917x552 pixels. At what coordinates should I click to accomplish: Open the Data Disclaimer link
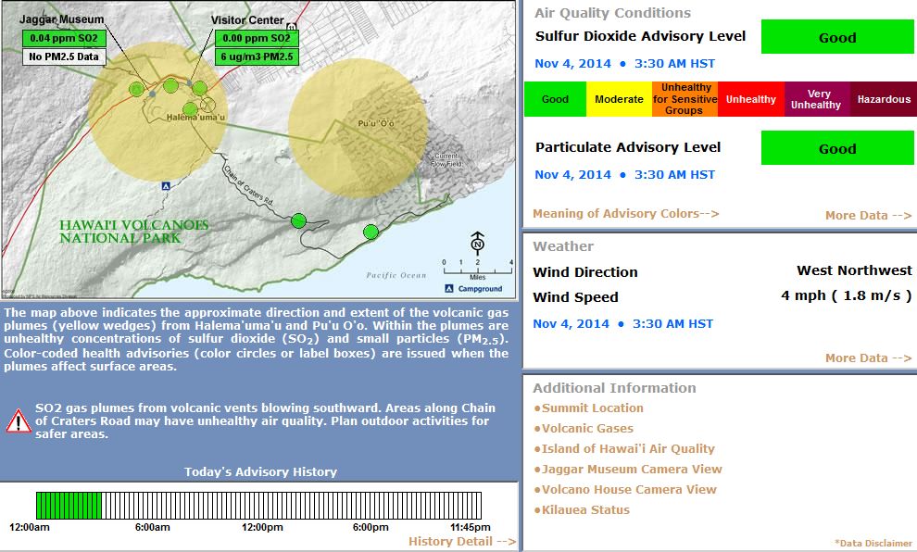click(x=873, y=544)
